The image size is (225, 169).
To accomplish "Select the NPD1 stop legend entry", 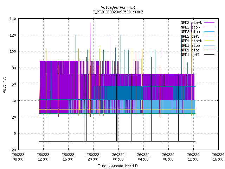I will pyautogui.click(x=190, y=45).
